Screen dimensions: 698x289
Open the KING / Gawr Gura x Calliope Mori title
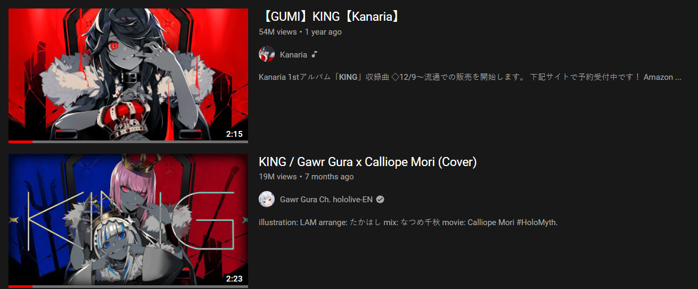coord(367,162)
